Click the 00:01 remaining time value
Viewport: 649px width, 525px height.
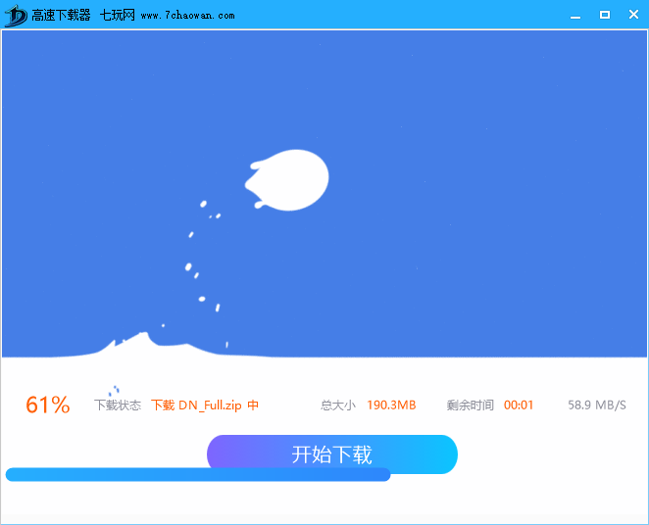[x=519, y=406]
